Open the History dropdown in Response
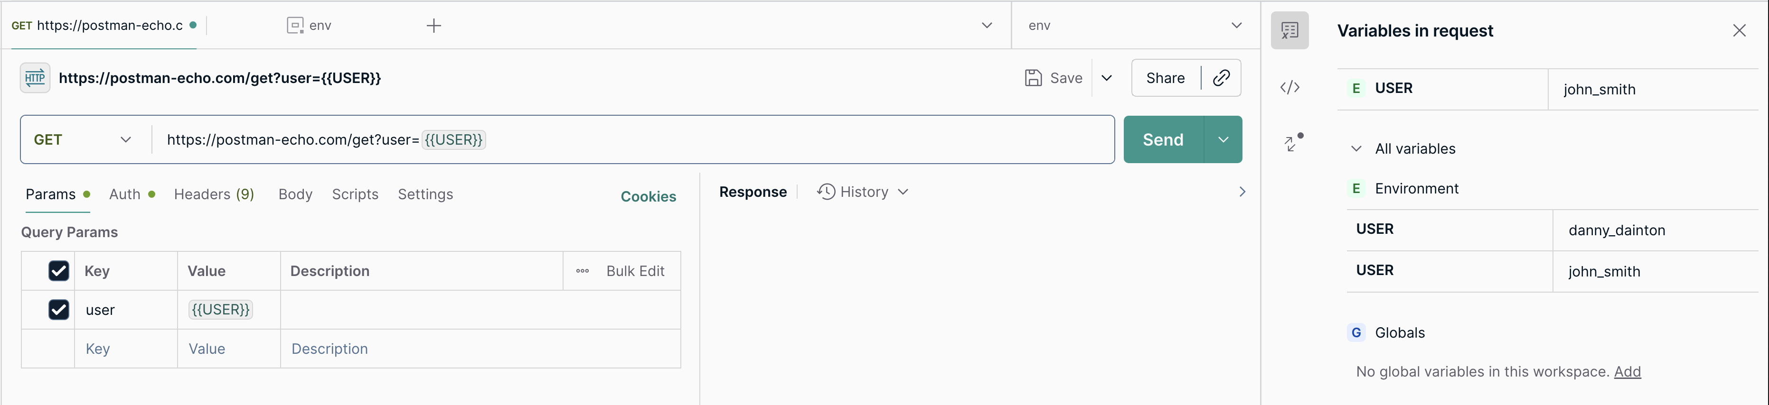 [x=863, y=192]
